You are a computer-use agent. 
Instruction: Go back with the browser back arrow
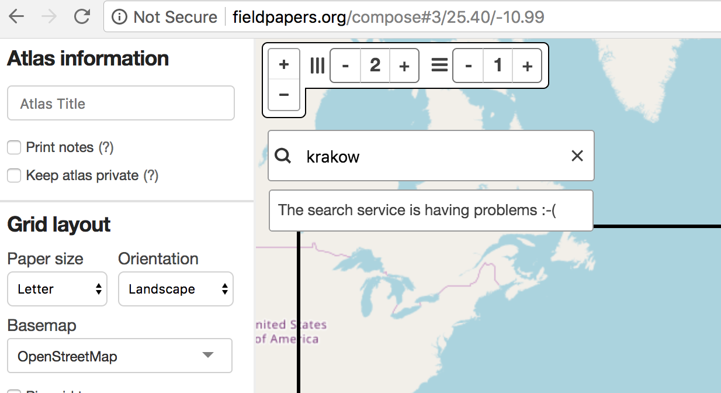point(16,17)
